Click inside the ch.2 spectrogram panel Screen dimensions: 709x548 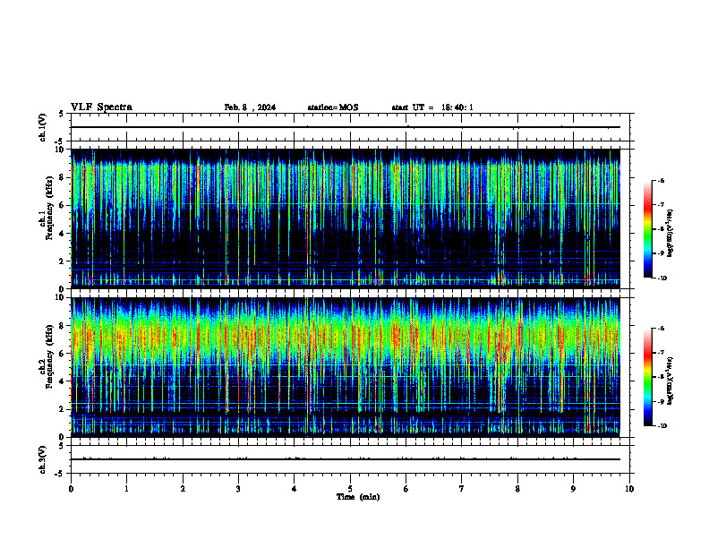346,367
